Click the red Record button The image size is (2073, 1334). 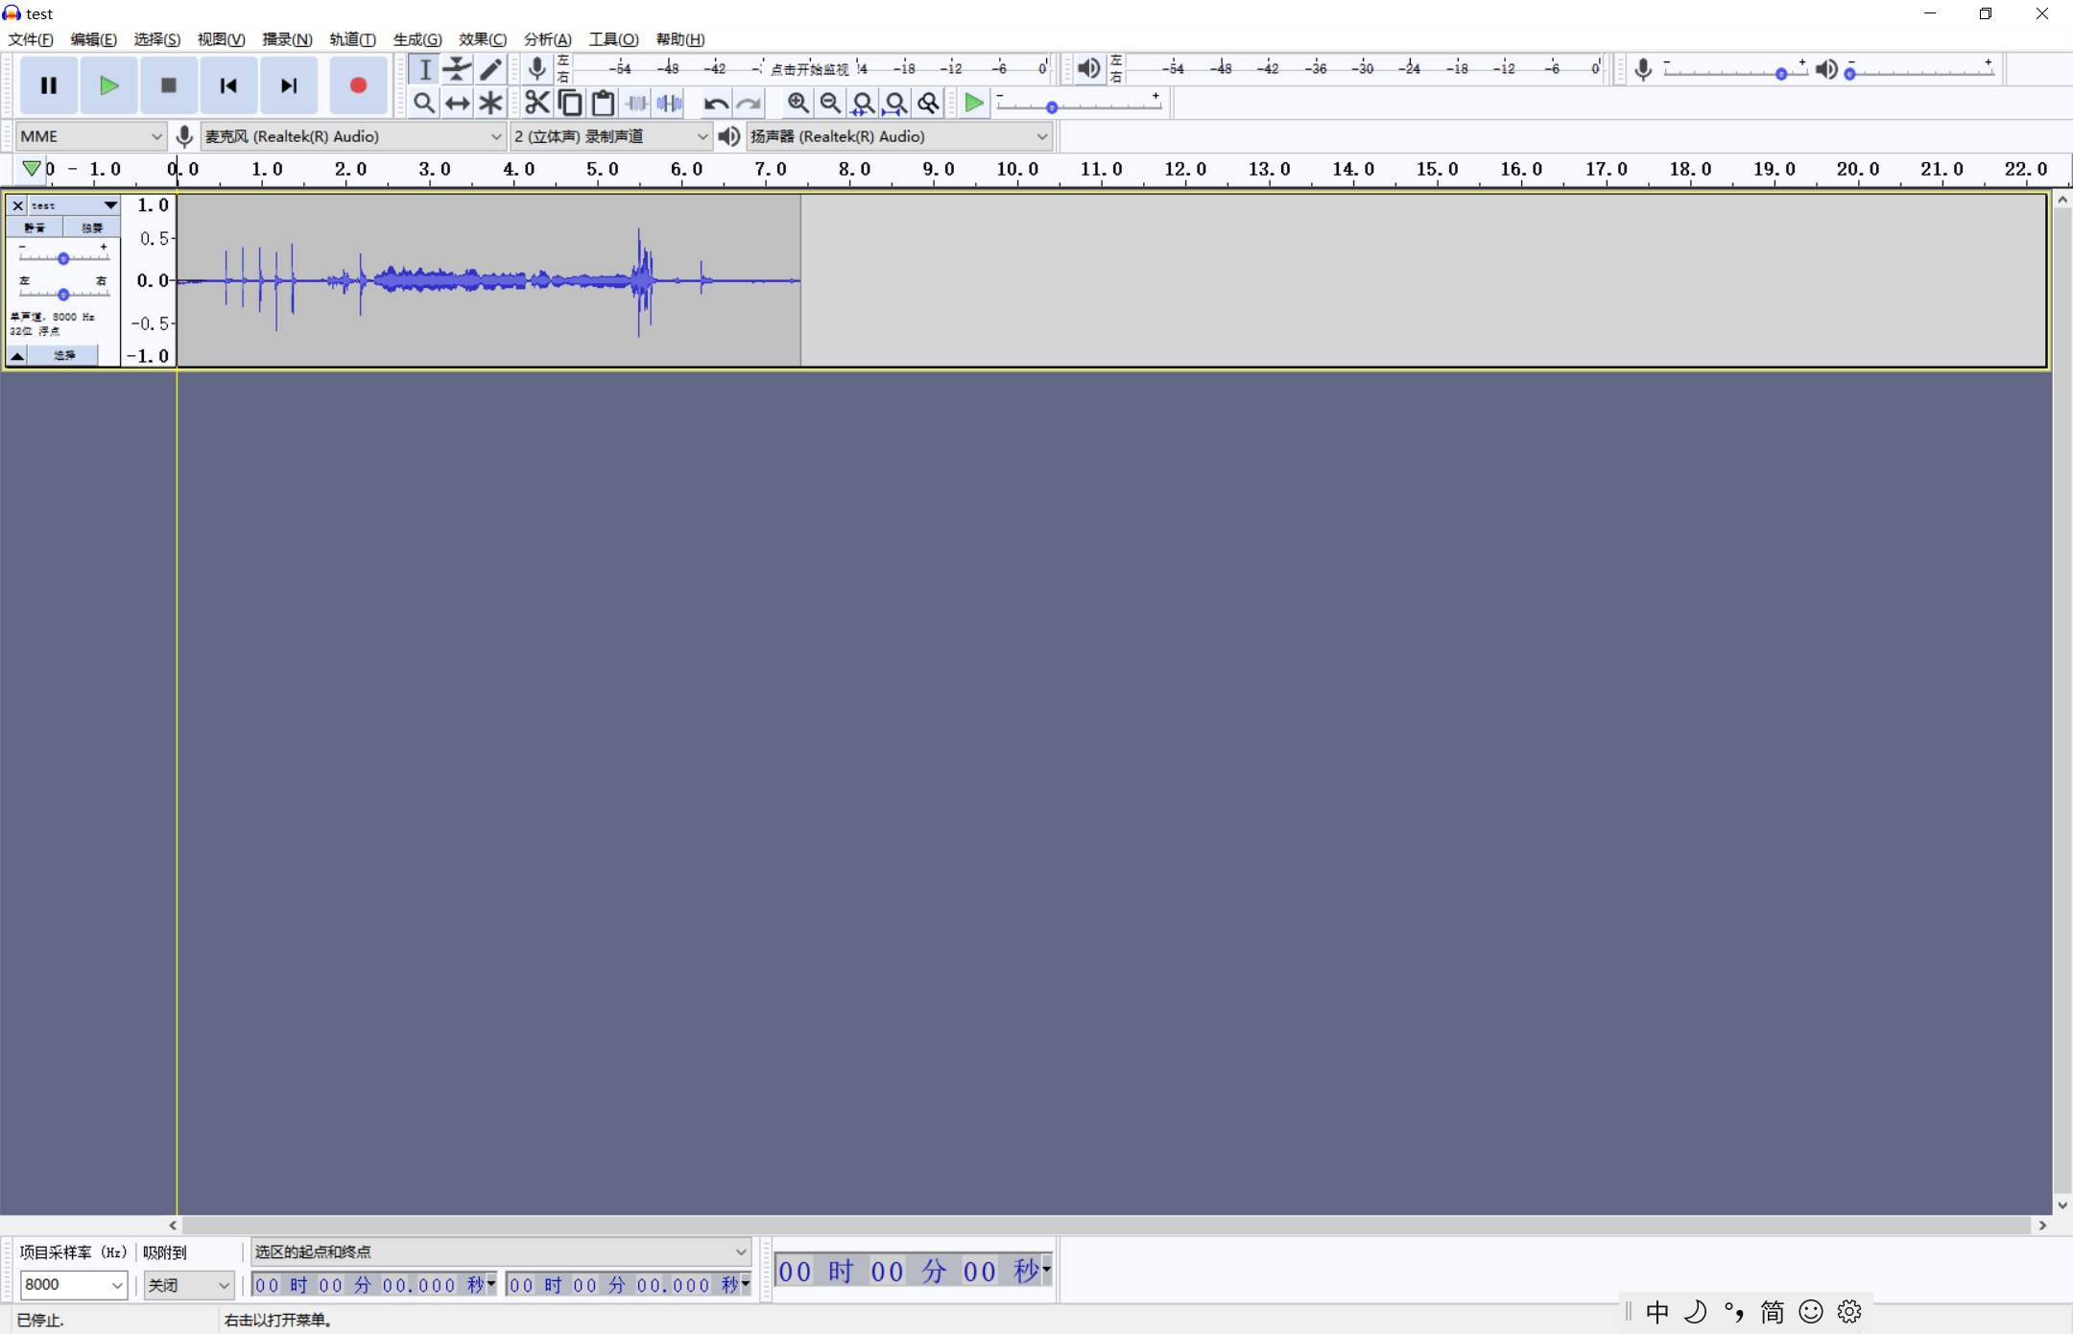pos(358,85)
